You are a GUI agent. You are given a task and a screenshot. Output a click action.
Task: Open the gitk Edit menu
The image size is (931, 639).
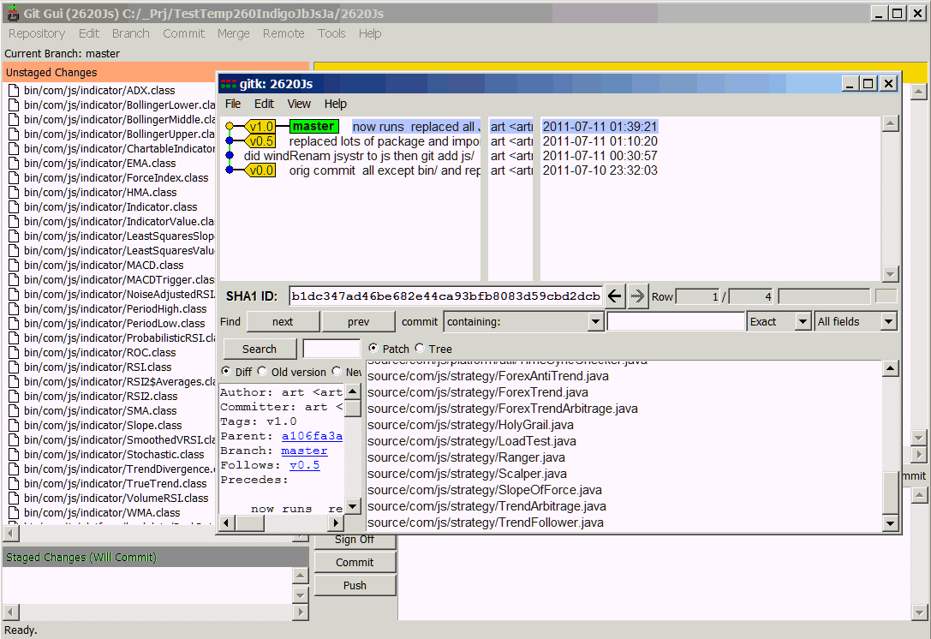click(x=264, y=104)
